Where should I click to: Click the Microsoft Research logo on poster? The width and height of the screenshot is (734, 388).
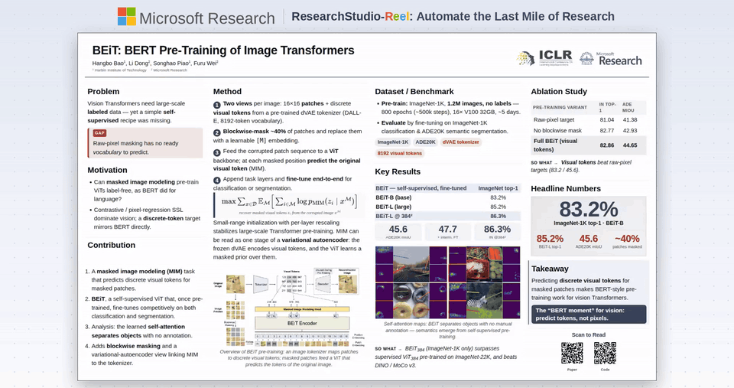(611, 59)
